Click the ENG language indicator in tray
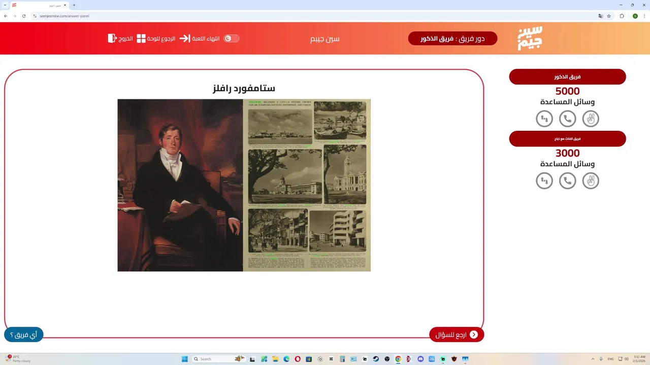This screenshot has width=650, height=365. coord(611,359)
